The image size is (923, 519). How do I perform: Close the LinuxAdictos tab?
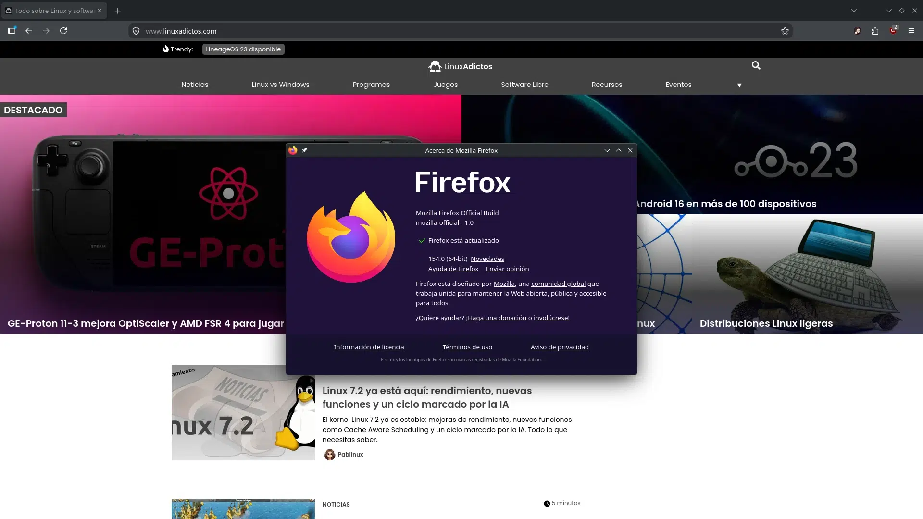pyautogui.click(x=100, y=11)
